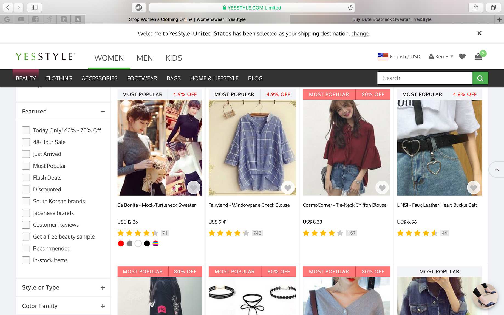Tick the Recommended checkbox
This screenshot has height=315, width=504.
26,248
